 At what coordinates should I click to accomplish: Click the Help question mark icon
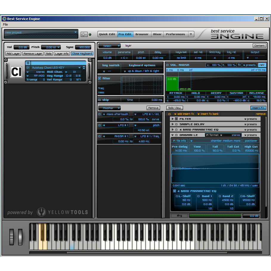(191, 34)
